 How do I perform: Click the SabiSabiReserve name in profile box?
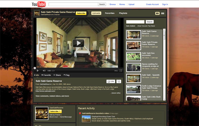(x=56, y=108)
